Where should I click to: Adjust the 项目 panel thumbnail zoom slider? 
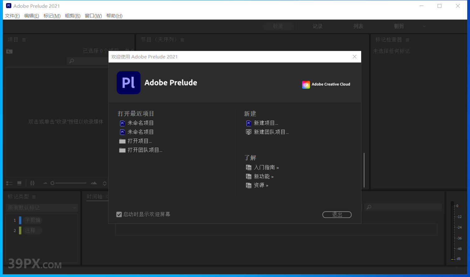[68, 183]
